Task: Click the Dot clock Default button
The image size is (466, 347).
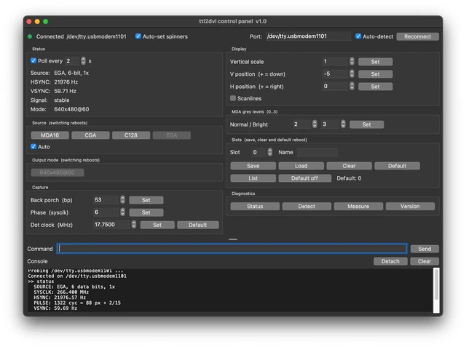Action: pyautogui.click(x=198, y=225)
